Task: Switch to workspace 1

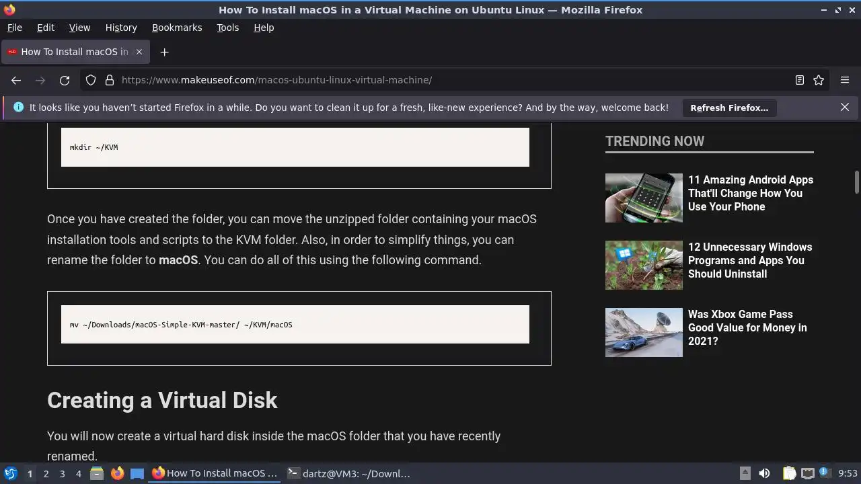Action: [30, 474]
